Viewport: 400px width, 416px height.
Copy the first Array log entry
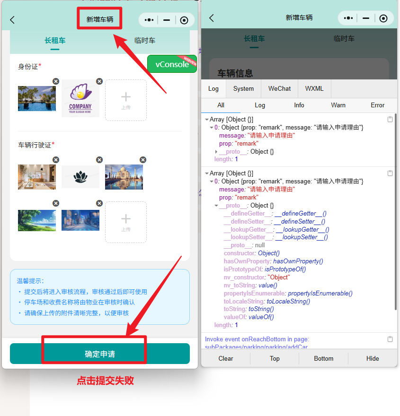(390, 120)
